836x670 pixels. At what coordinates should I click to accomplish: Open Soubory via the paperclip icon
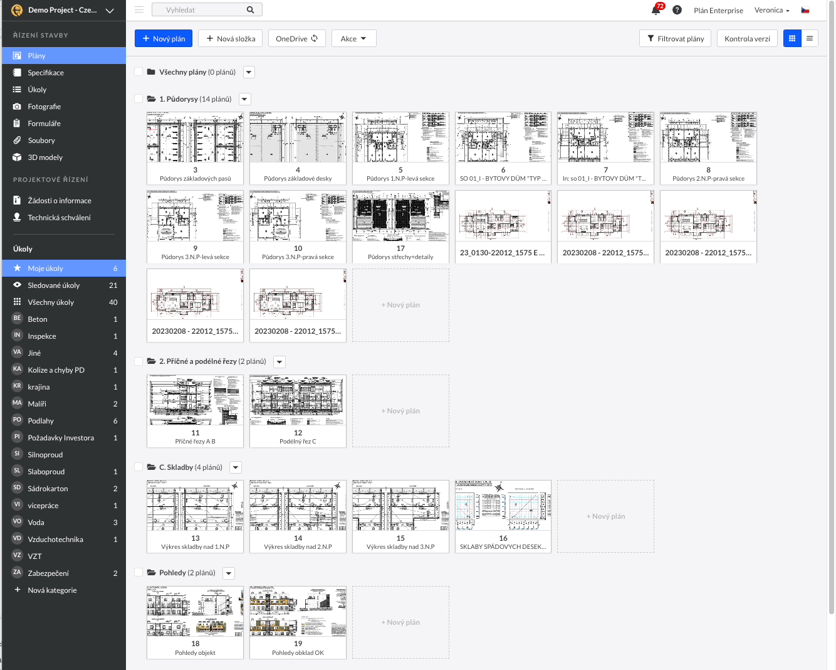[x=17, y=140]
